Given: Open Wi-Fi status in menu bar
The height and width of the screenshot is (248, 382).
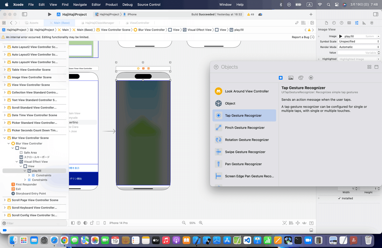Looking at the screenshot, I should coord(320,5).
